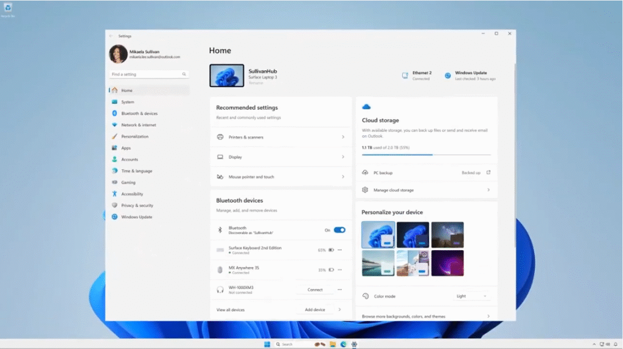Go to Privacy & security
Image resolution: width=623 pixels, height=349 pixels.
point(150,205)
